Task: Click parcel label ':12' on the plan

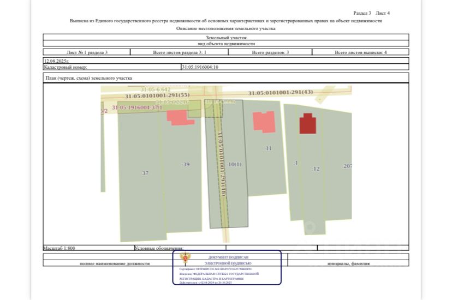Action: (x=316, y=169)
